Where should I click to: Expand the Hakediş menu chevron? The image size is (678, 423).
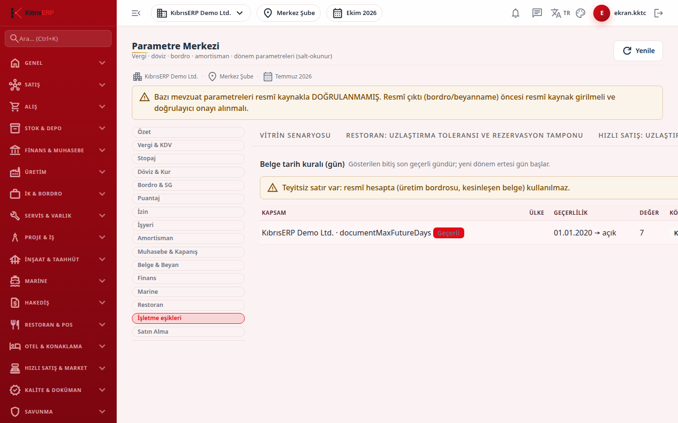pyautogui.click(x=102, y=303)
